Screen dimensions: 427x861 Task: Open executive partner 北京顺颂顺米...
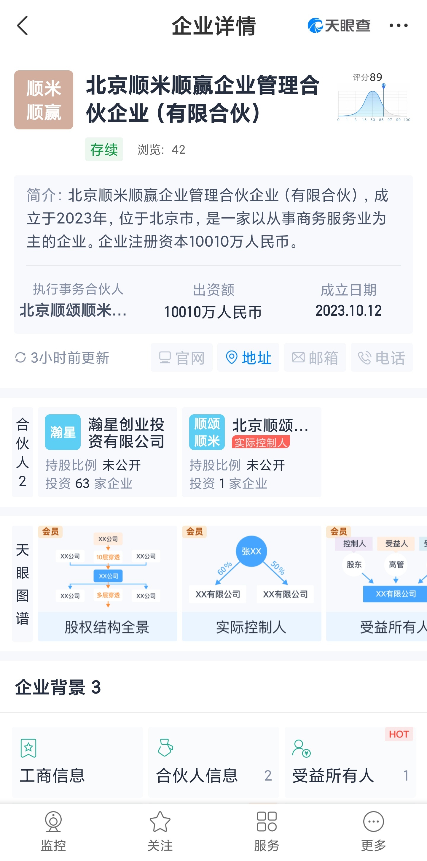(x=73, y=310)
